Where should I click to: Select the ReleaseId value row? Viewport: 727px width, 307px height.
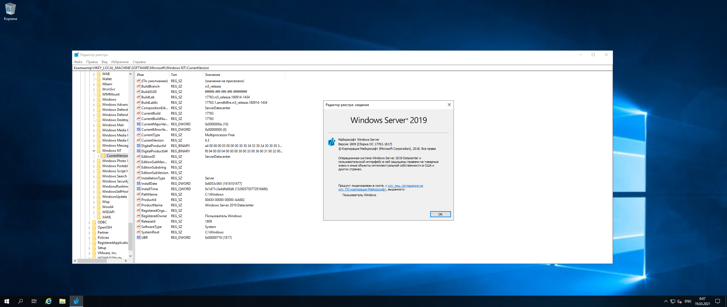[x=210, y=221]
